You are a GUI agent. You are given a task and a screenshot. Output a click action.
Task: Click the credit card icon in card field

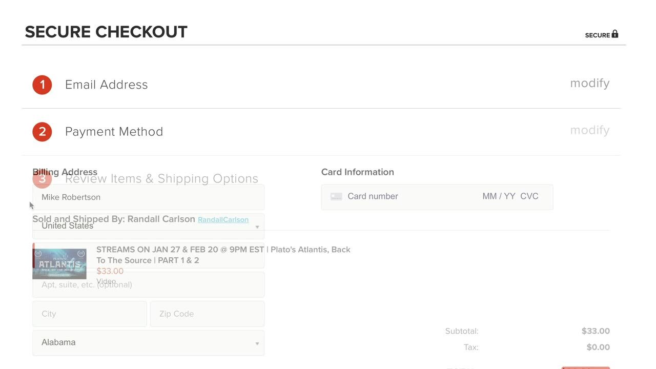pyautogui.click(x=336, y=196)
